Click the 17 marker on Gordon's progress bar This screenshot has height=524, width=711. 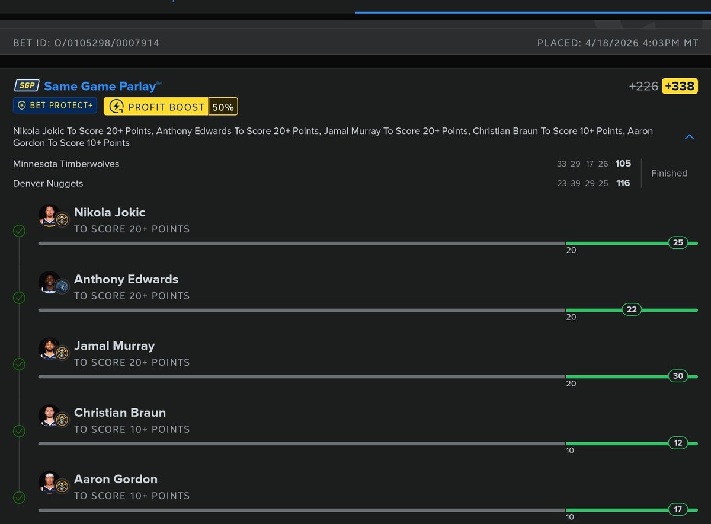pos(678,509)
